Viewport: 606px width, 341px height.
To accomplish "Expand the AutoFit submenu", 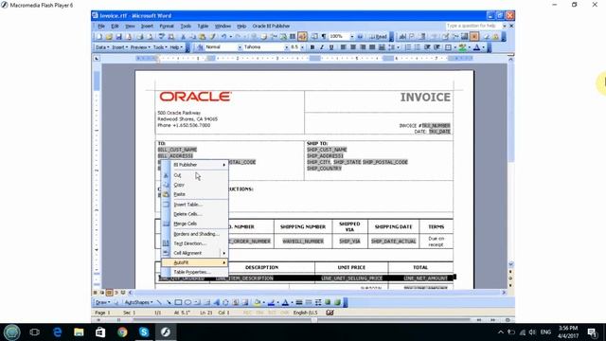I will click(194, 262).
